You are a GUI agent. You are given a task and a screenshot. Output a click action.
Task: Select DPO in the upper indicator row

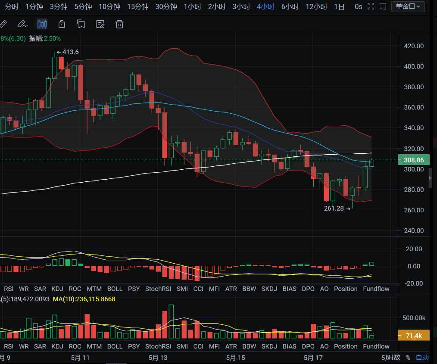click(308, 289)
